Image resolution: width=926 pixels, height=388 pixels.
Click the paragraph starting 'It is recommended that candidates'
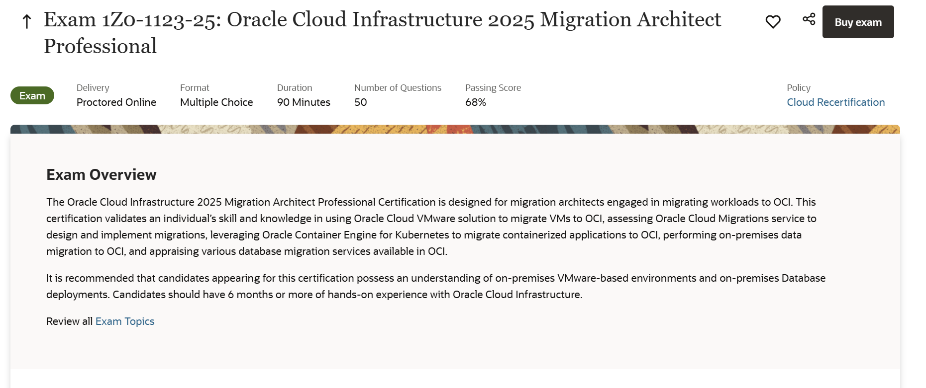[436, 286]
